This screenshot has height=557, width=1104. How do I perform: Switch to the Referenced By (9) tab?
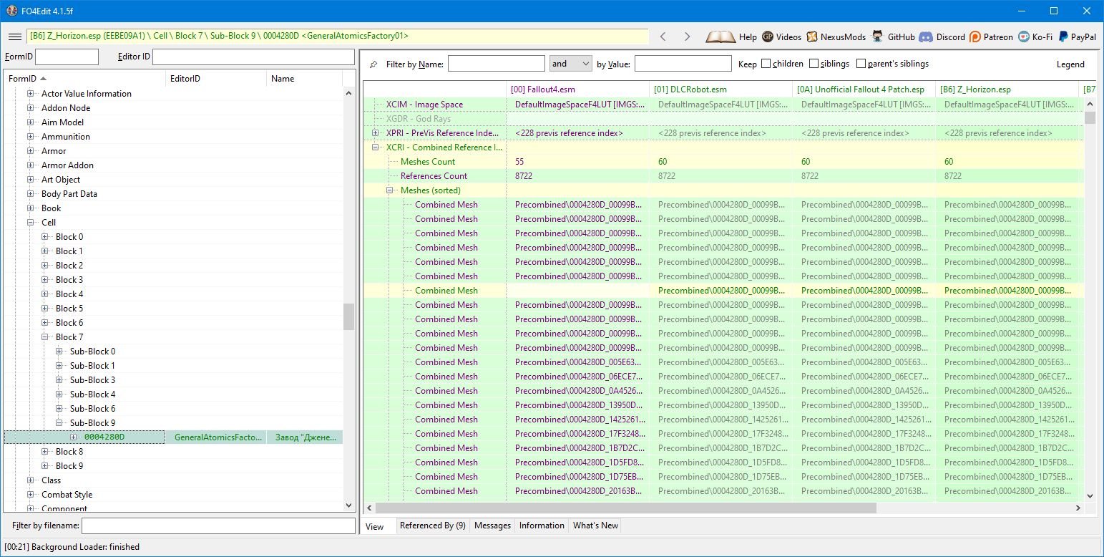432,525
